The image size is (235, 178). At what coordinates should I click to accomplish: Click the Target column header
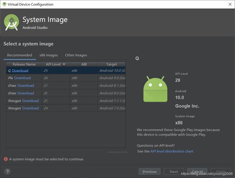click(x=112, y=64)
